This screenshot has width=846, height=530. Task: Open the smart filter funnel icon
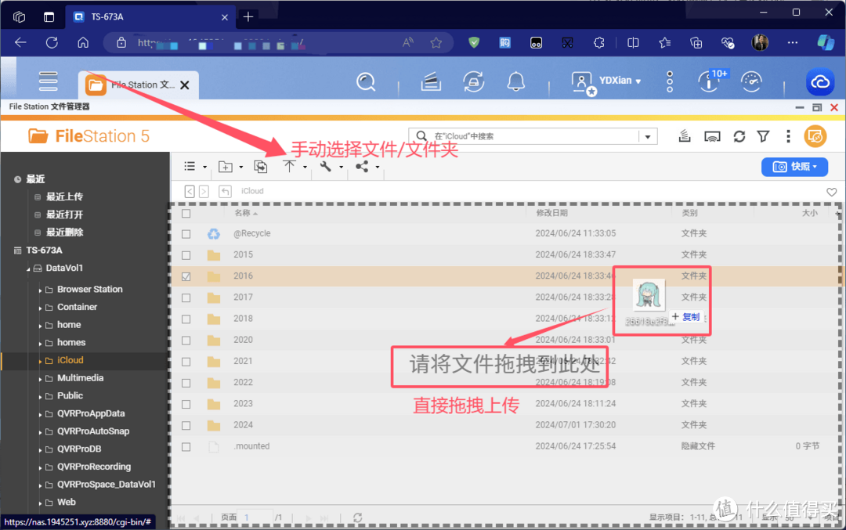click(x=763, y=136)
